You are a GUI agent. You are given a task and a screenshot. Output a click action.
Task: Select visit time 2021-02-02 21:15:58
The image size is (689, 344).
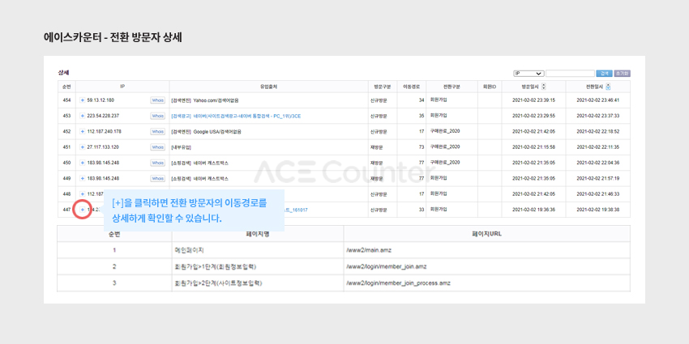pos(533,147)
